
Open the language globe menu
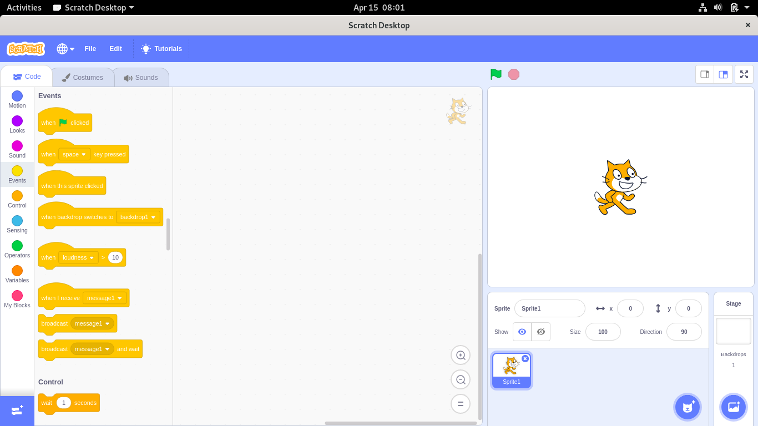tap(65, 49)
